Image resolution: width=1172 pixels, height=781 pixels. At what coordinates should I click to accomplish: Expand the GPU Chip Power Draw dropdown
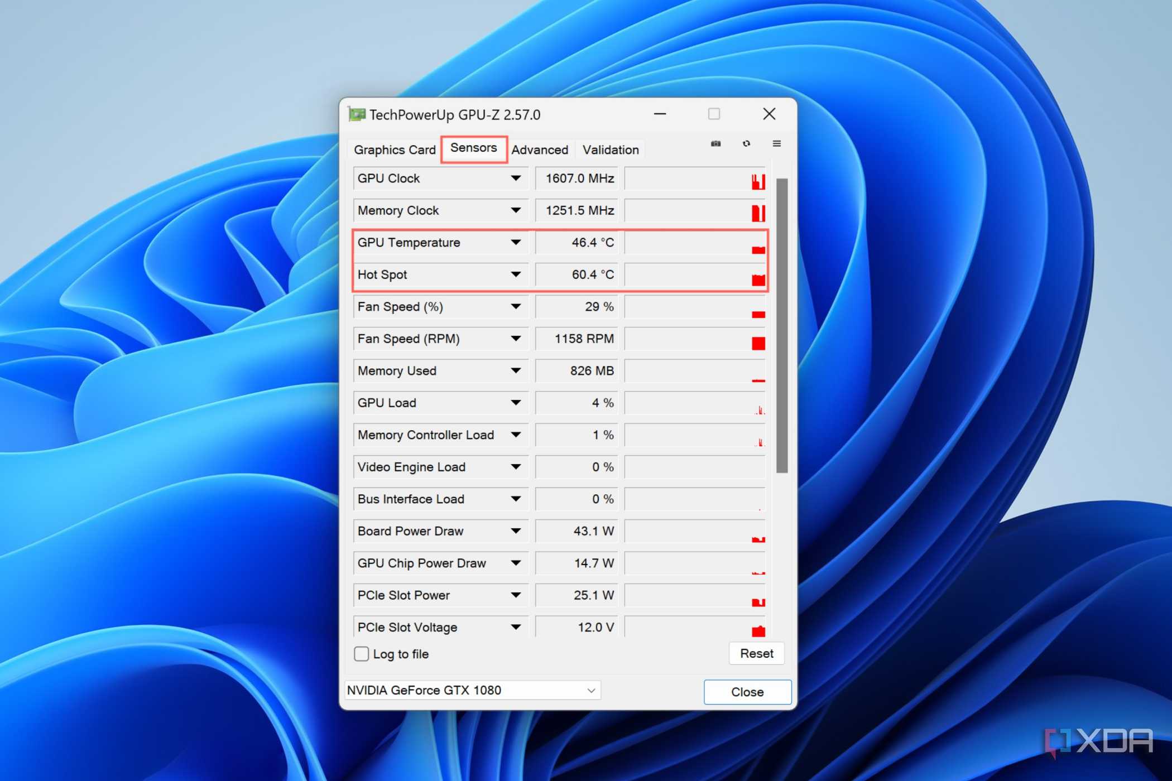516,563
